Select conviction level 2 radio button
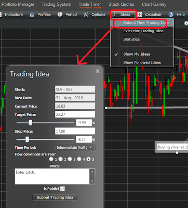Screen dimensions: 188x208 point(60,159)
